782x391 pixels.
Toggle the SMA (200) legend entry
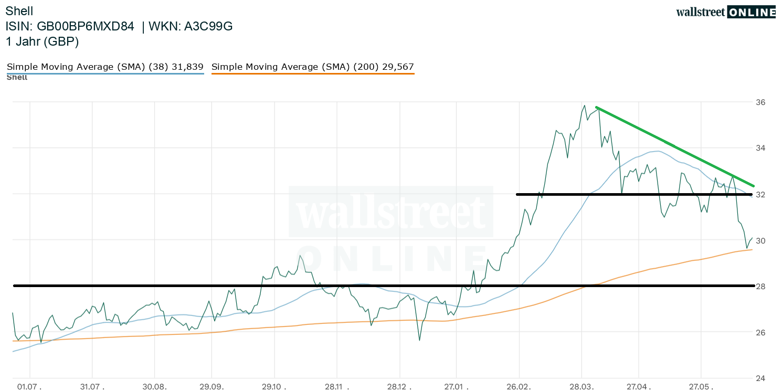313,67
